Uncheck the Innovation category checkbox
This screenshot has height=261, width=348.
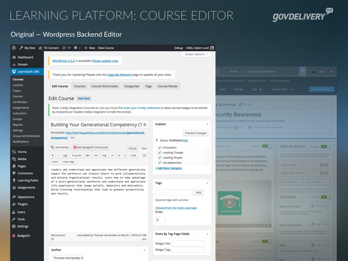click(x=160, y=147)
